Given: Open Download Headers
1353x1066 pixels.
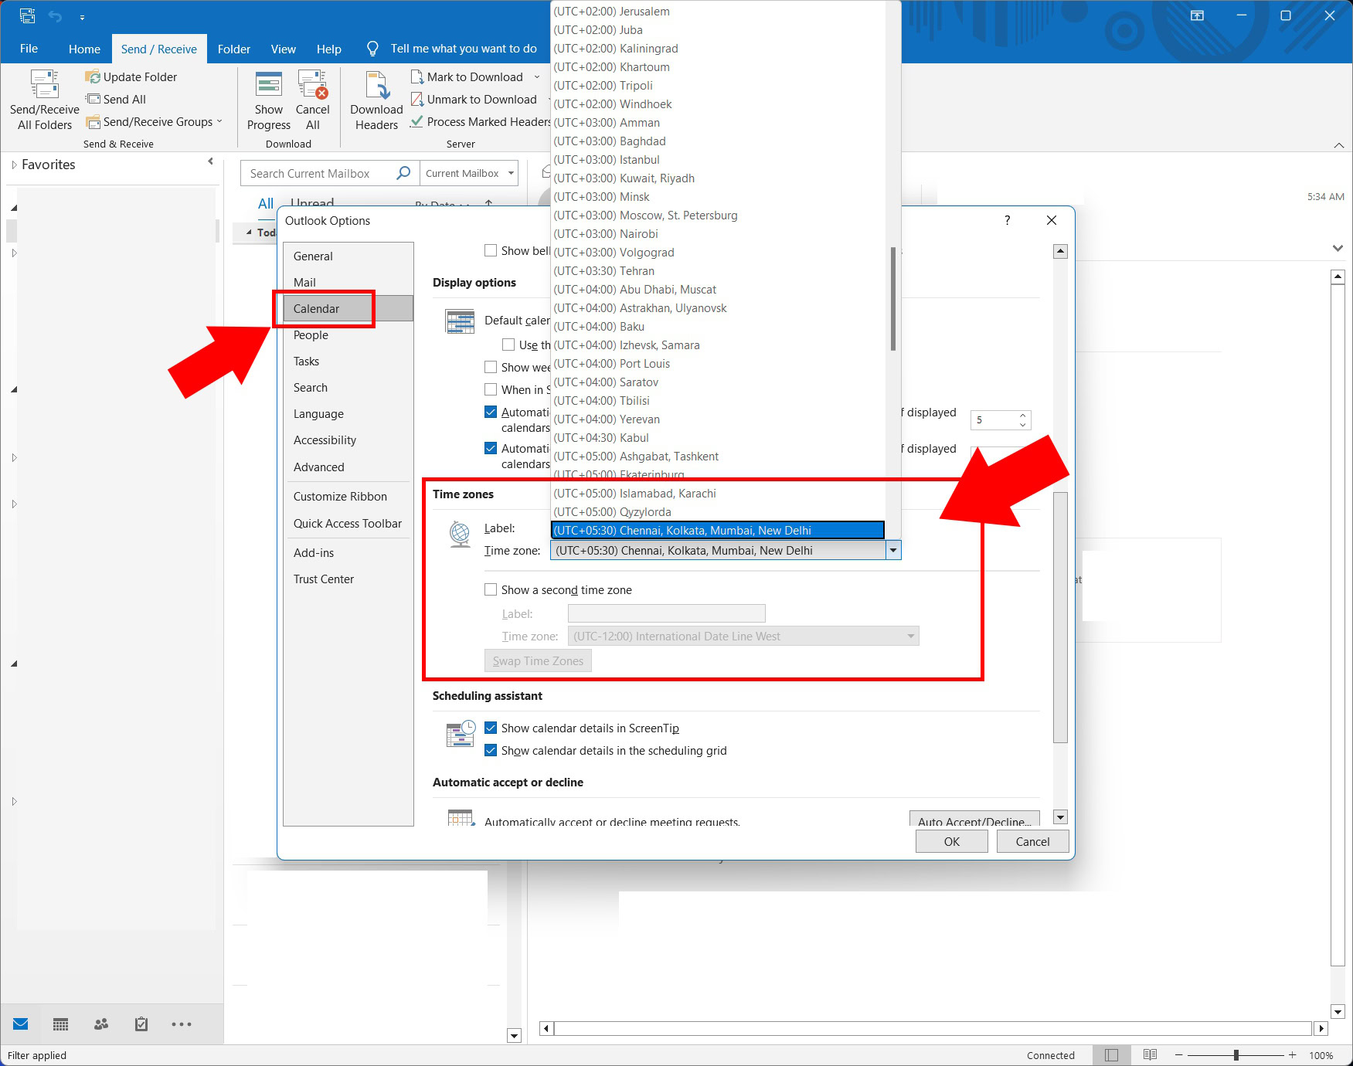Looking at the screenshot, I should coord(376,100).
